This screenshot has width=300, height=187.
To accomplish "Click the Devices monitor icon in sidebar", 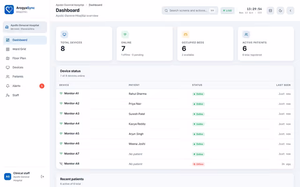I will click(x=7, y=67).
